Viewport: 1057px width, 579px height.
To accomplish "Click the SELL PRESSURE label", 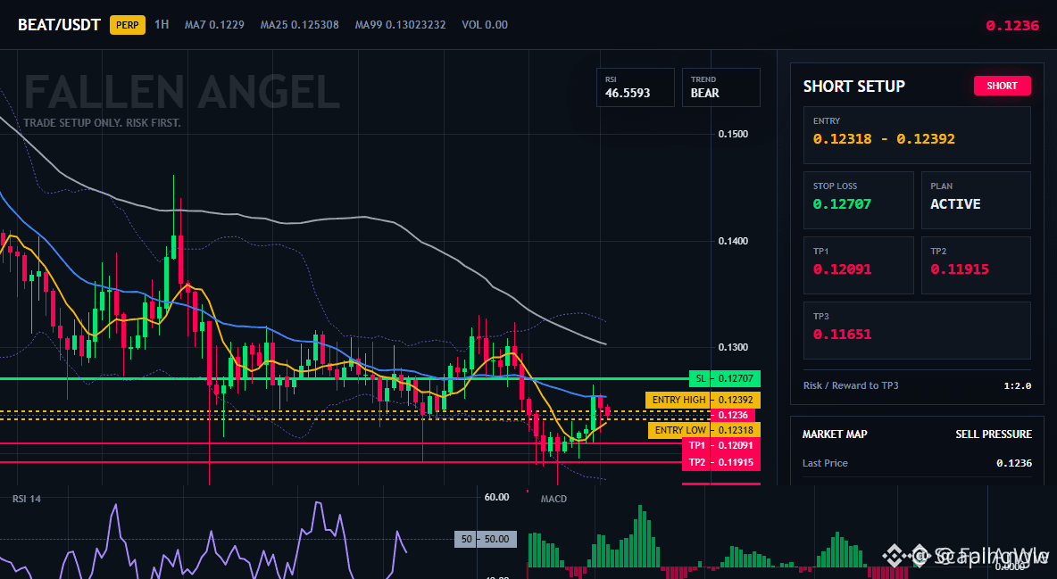I will [994, 434].
